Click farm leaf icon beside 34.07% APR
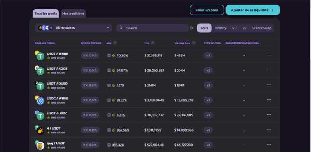The image size is (311, 152). pos(113,70)
